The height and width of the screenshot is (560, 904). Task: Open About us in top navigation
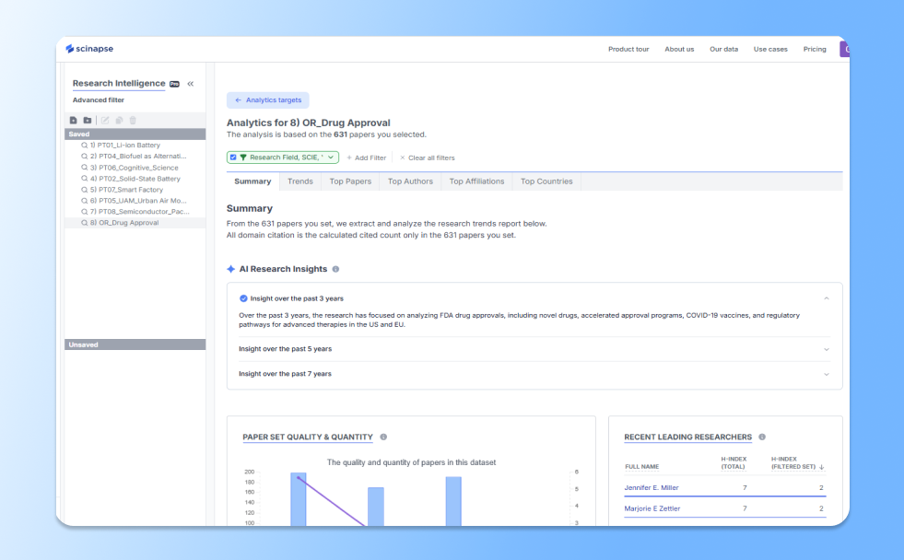(679, 50)
